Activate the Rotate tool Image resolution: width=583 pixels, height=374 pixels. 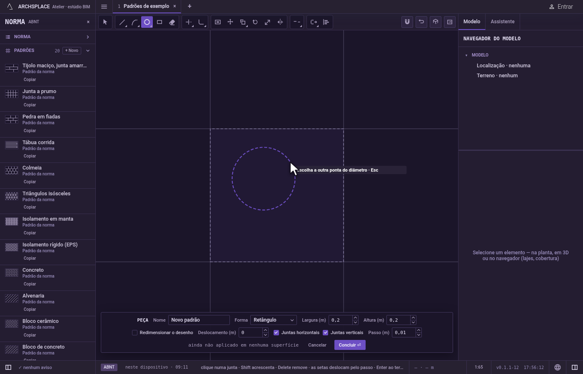coord(255,22)
